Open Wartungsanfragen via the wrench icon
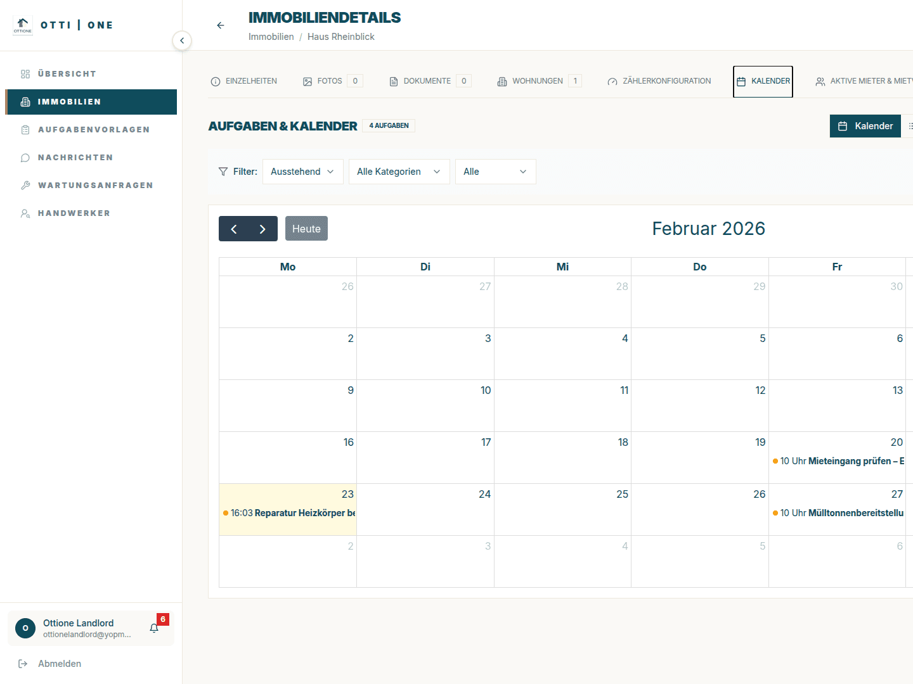The height and width of the screenshot is (684, 913). click(25, 185)
